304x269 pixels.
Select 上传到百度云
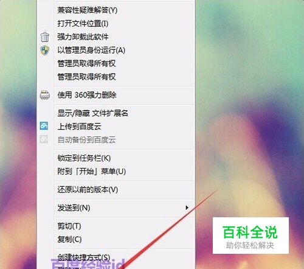[79, 127]
